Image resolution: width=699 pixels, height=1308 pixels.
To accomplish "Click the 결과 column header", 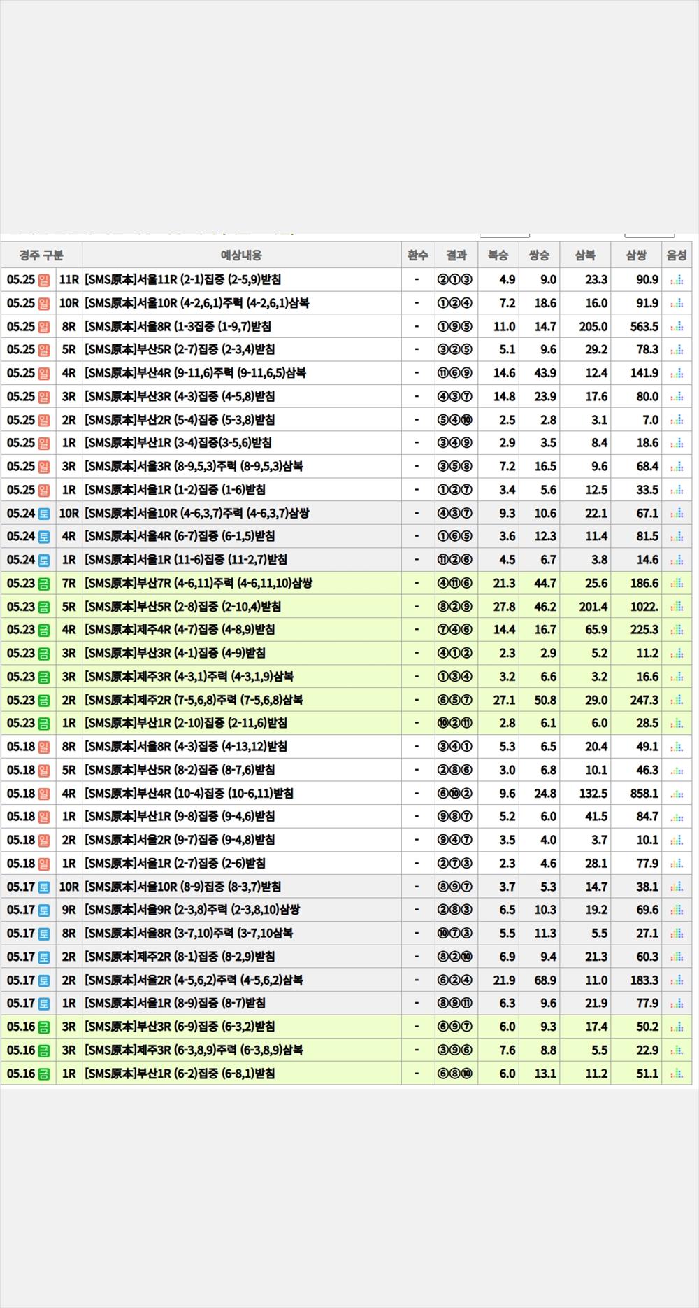I will (456, 255).
